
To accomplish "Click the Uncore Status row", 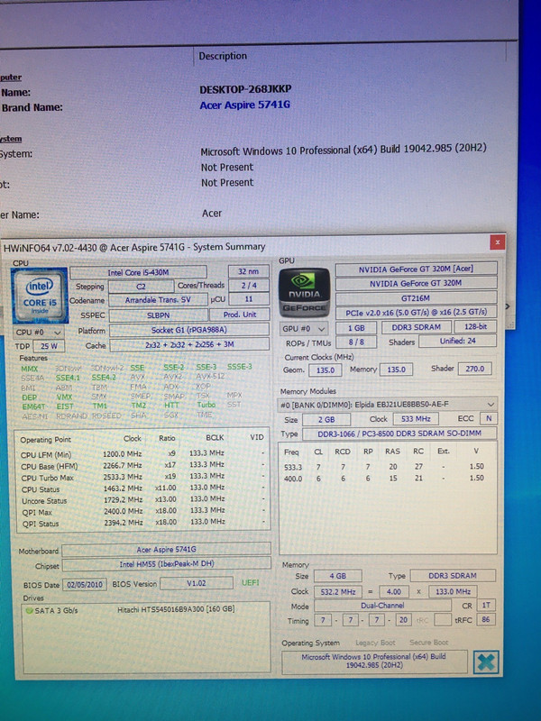I will [142, 500].
